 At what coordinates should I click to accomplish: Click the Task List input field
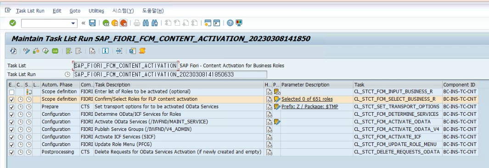pyautogui.click(x=126, y=65)
